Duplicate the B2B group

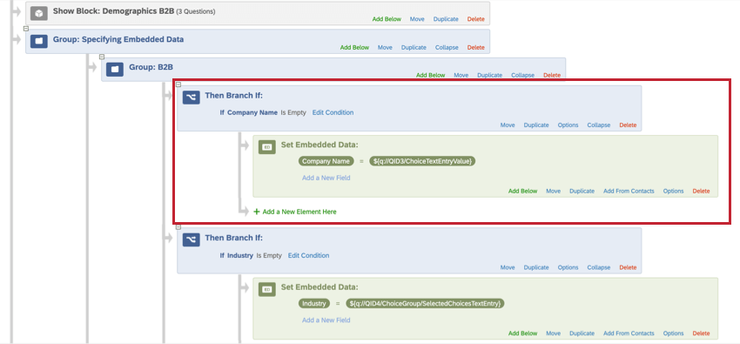coord(490,76)
